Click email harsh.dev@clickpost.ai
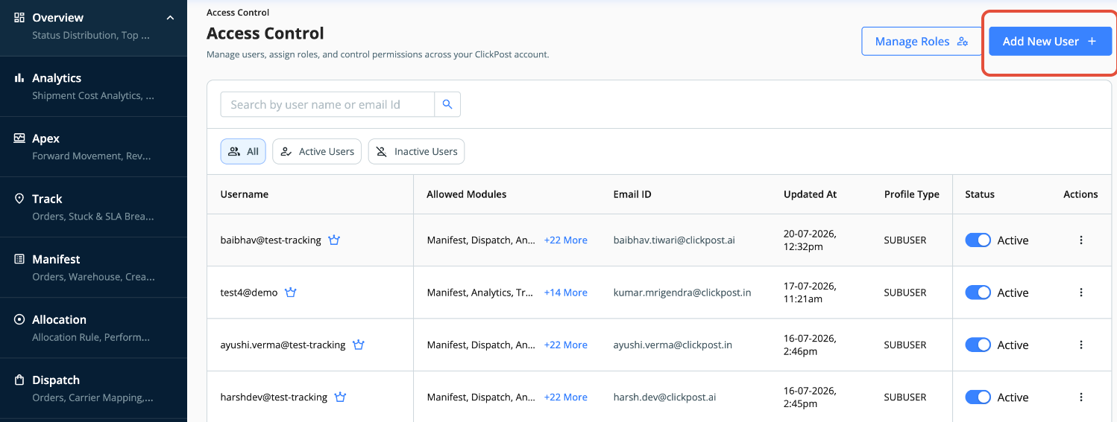The width and height of the screenshot is (1117, 422). (664, 397)
